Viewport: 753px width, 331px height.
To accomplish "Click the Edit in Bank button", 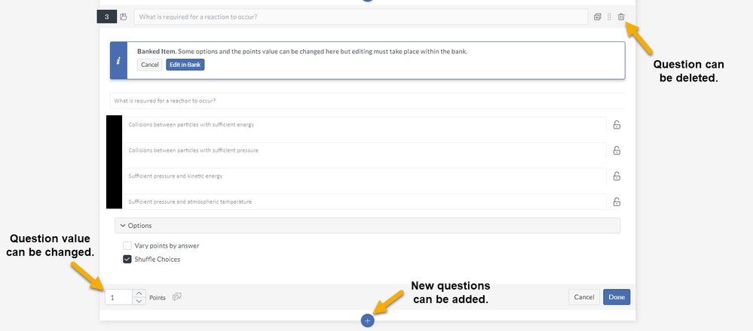I will (185, 65).
